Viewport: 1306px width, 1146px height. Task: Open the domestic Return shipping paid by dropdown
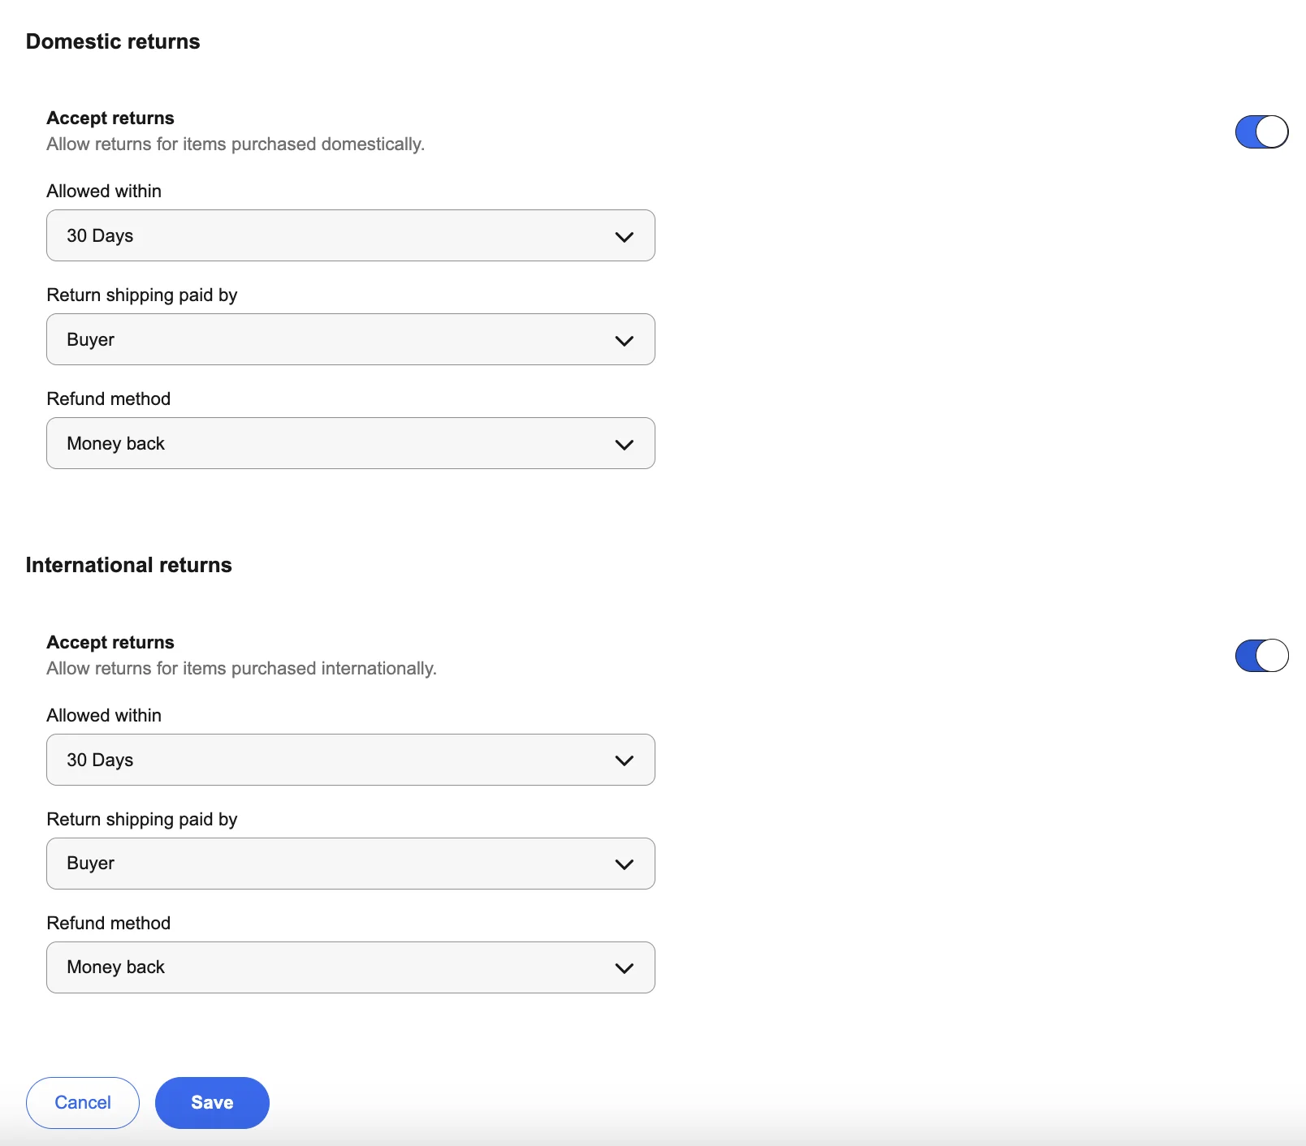tap(351, 339)
